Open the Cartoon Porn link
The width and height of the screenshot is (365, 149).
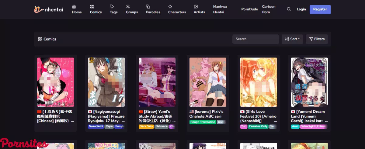269,9
